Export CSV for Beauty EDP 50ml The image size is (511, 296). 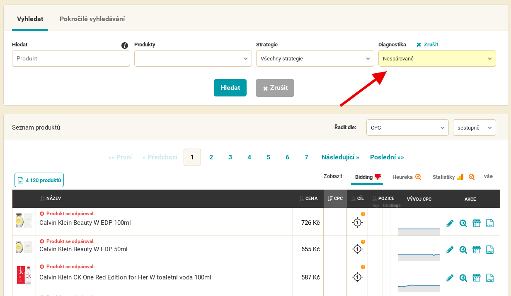(490, 250)
